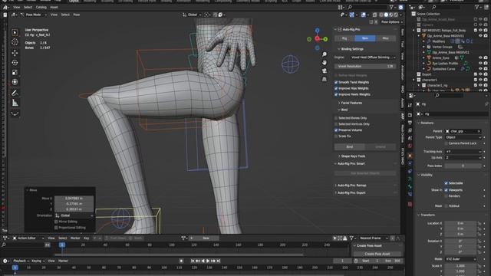Open the Pose menu in viewport header
The image size is (491, 276).
pyautogui.click(x=77, y=15)
